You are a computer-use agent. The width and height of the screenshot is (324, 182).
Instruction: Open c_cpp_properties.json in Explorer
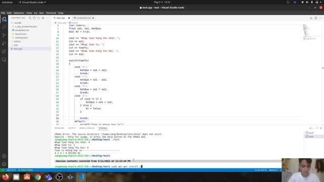click(26, 27)
